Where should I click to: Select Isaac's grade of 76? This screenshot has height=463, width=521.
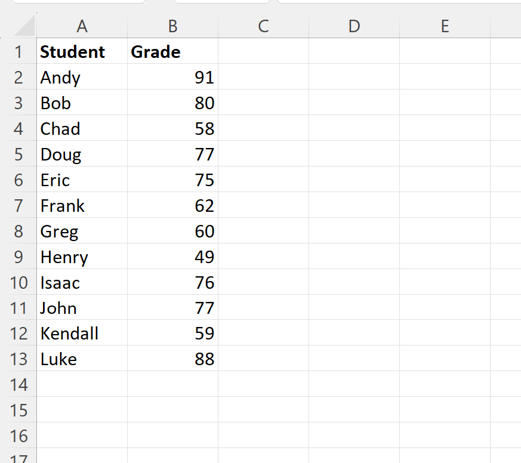pyautogui.click(x=172, y=282)
